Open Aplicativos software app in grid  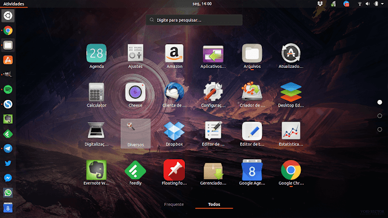point(213,54)
